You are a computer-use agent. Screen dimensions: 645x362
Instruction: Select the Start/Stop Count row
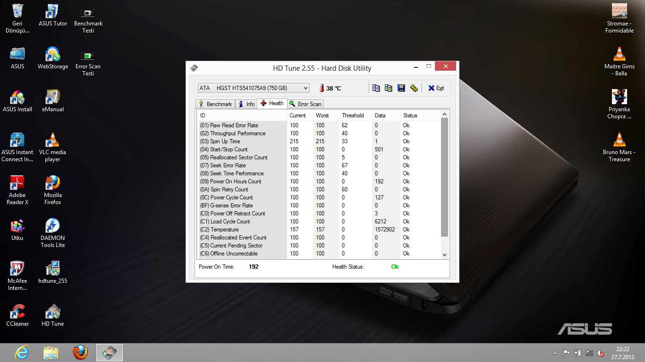(x=319, y=149)
